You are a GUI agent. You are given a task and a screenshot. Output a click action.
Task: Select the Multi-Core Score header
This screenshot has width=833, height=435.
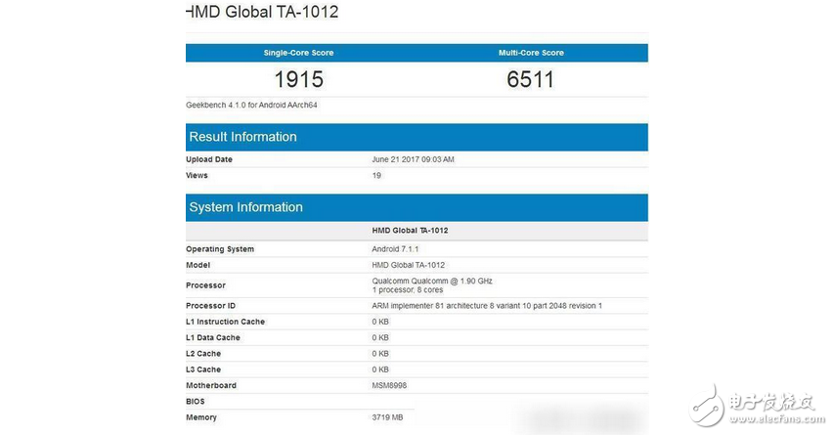coord(532,53)
